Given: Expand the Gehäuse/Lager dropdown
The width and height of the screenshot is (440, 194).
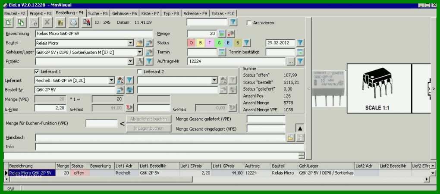Looking at the screenshot, I should pos(140,52).
